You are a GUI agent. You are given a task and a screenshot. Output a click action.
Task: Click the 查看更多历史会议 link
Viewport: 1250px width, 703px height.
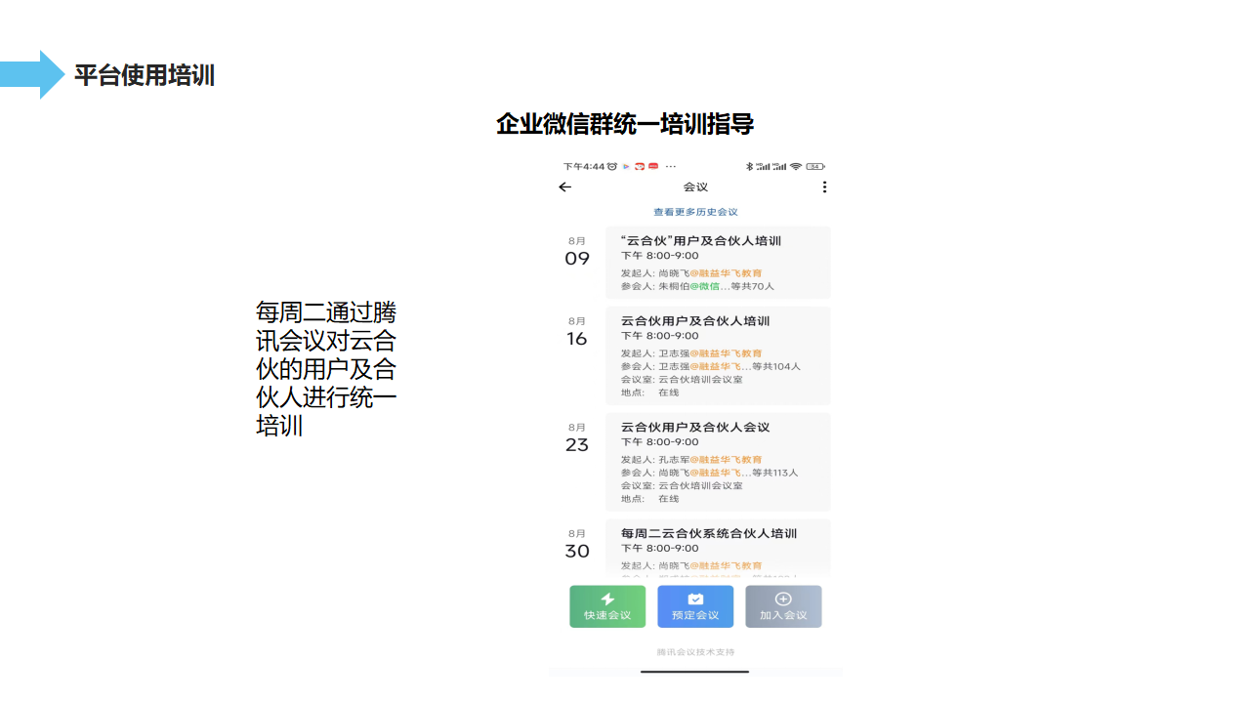pos(695,212)
